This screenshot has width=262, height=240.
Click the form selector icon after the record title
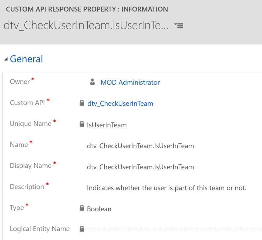click(x=179, y=26)
